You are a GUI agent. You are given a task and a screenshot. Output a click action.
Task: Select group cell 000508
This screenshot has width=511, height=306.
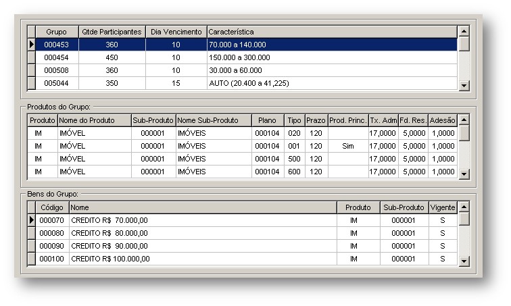[x=57, y=70]
